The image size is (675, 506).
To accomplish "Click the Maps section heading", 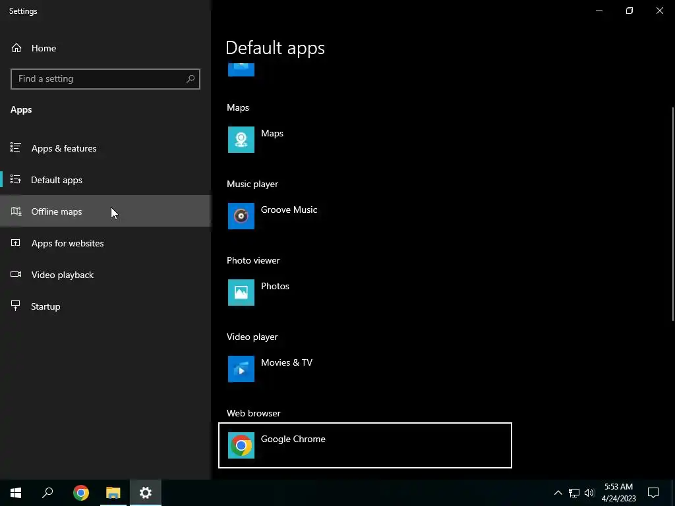I will pyautogui.click(x=237, y=107).
